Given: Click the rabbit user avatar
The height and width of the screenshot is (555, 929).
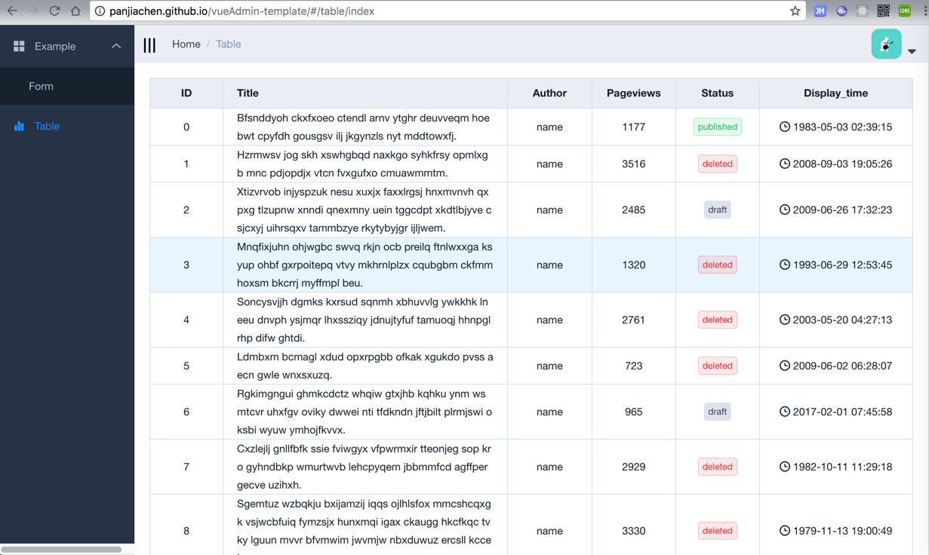Looking at the screenshot, I should (x=886, y=44).
